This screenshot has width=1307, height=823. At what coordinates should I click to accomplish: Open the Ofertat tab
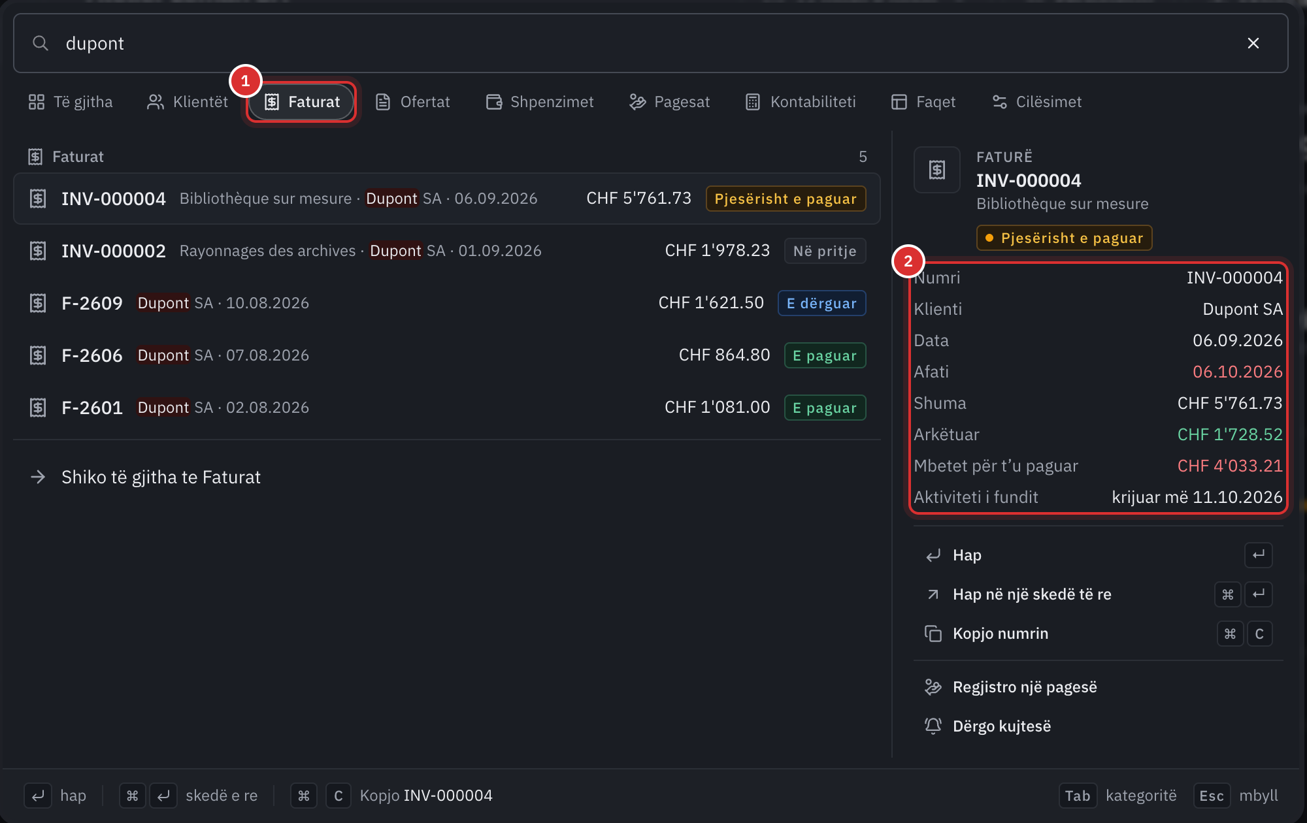pos(413,102)
